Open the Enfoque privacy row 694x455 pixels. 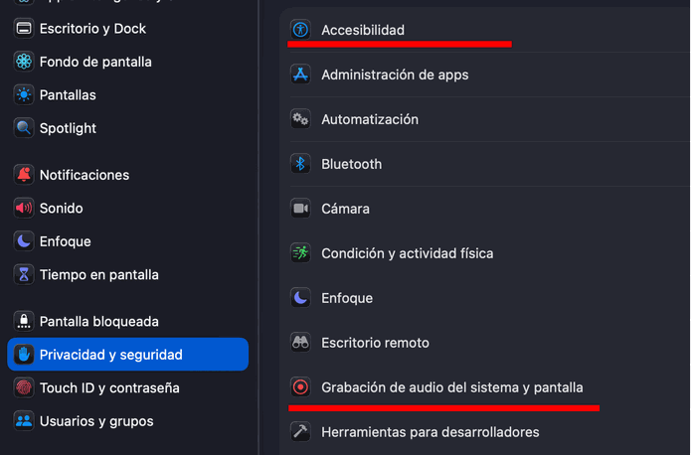[x=347, y=298]
